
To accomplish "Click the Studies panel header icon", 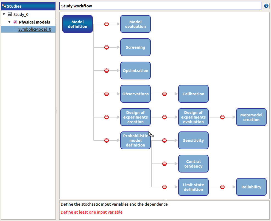I will [4, 6].
